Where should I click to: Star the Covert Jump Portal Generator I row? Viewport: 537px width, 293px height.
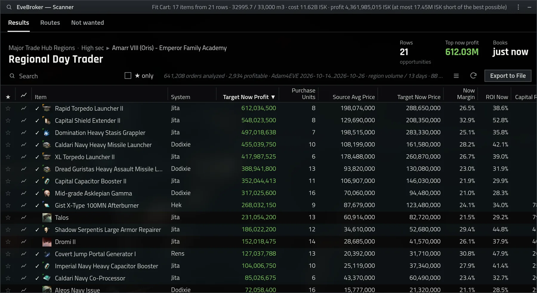(x=8, y=254)
